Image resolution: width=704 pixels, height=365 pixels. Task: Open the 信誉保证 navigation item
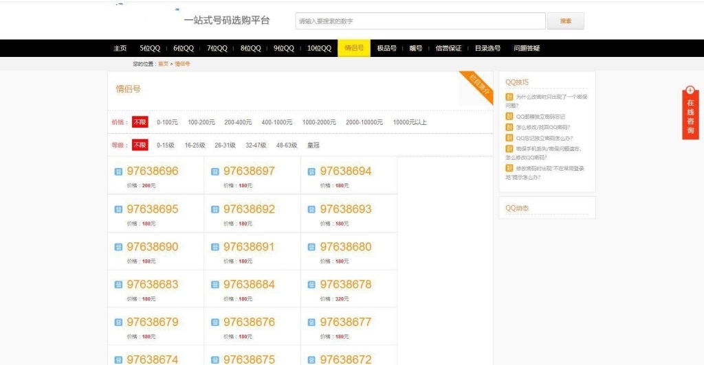pyautogui.click(x=448, y=49)
